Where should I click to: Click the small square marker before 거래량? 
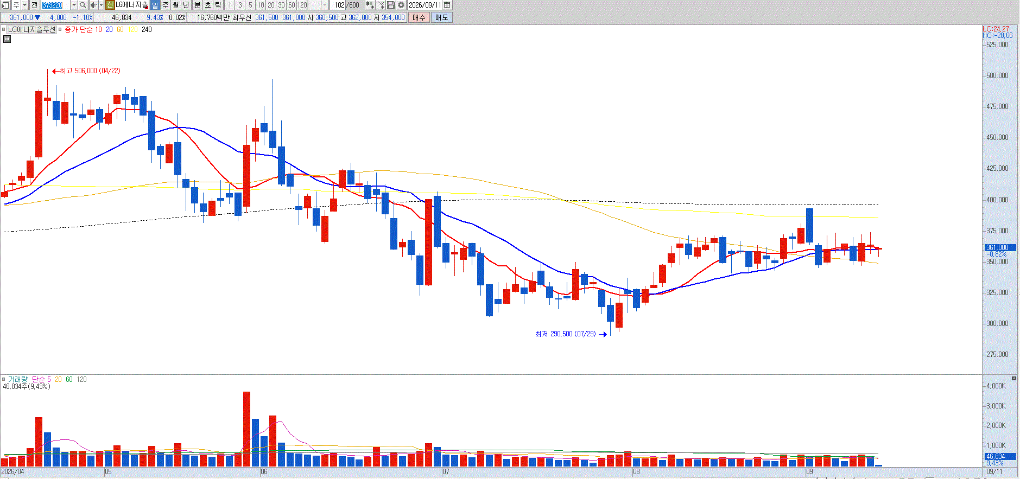click(4, 379)
